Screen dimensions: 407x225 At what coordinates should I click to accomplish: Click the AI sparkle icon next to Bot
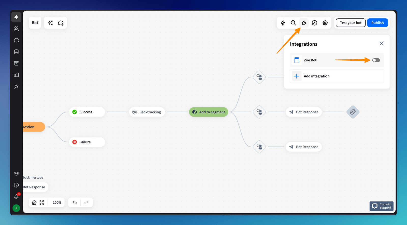50,23
